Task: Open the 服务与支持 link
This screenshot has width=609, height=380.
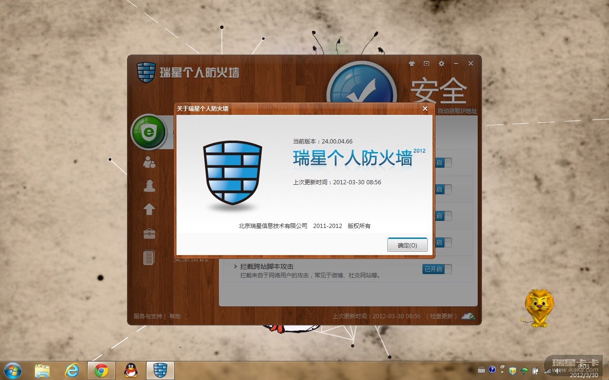Action: point(147,316)
